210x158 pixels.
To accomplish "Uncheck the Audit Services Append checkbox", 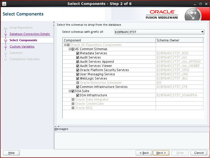I will tap(78, 62).
